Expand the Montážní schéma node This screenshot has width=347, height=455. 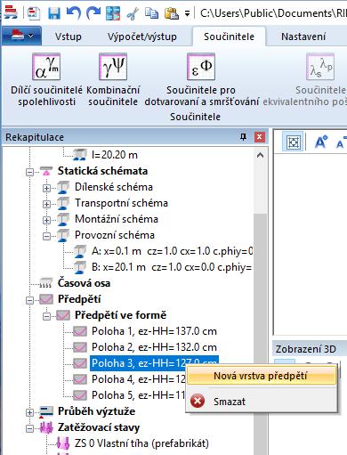[x=46, y=220]
